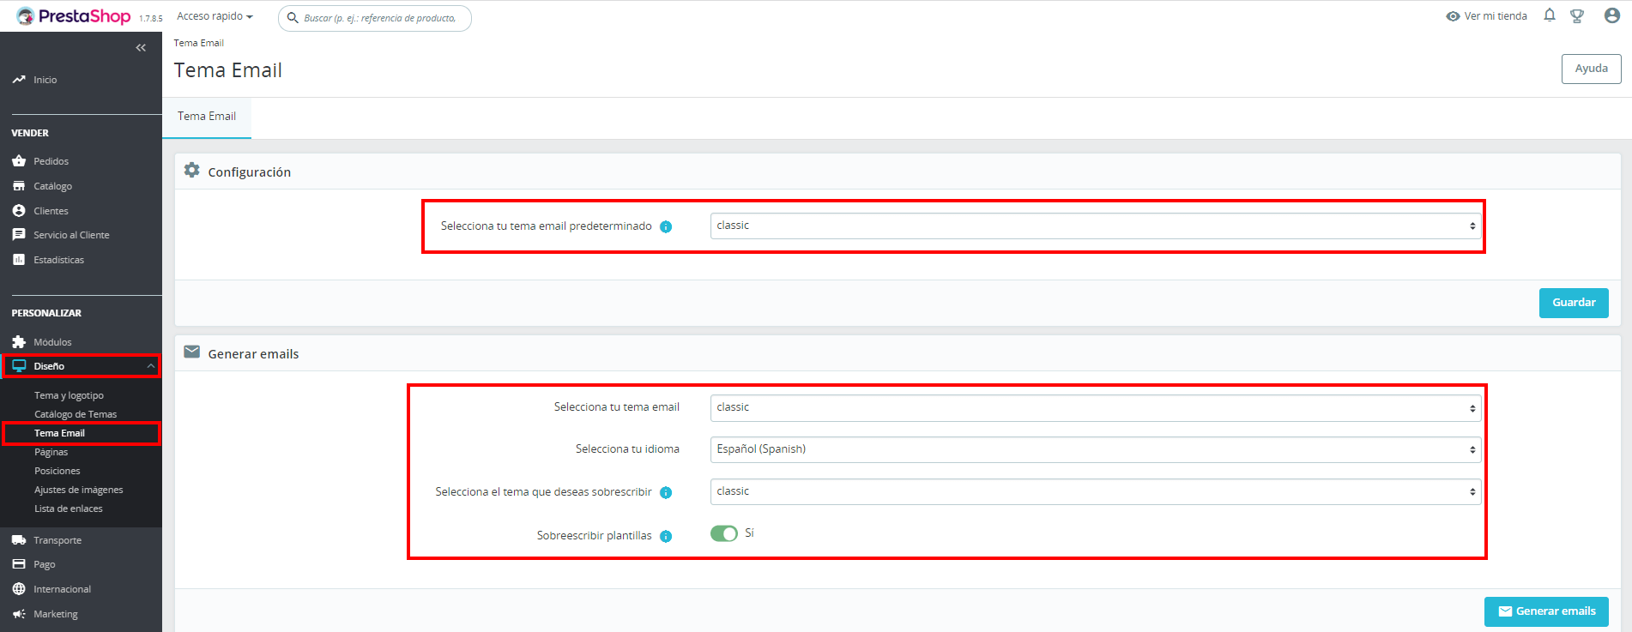Screen dimensions: 1632x632
Task: Click the Configuración gear icon
Action: click(x=192, y=171)
